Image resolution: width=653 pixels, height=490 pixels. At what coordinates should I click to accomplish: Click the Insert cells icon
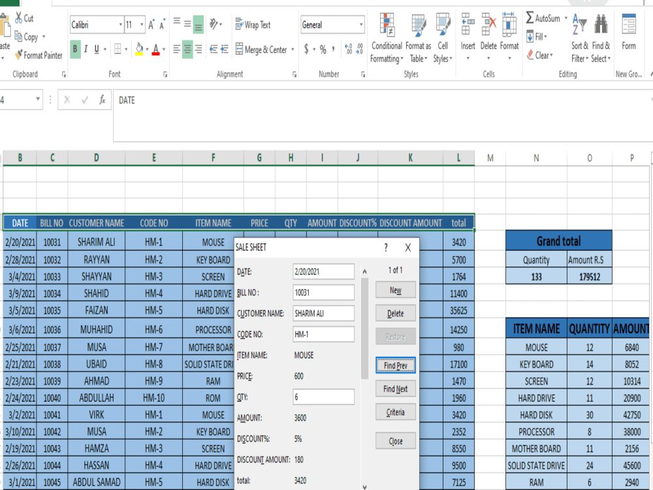point(468,24)
